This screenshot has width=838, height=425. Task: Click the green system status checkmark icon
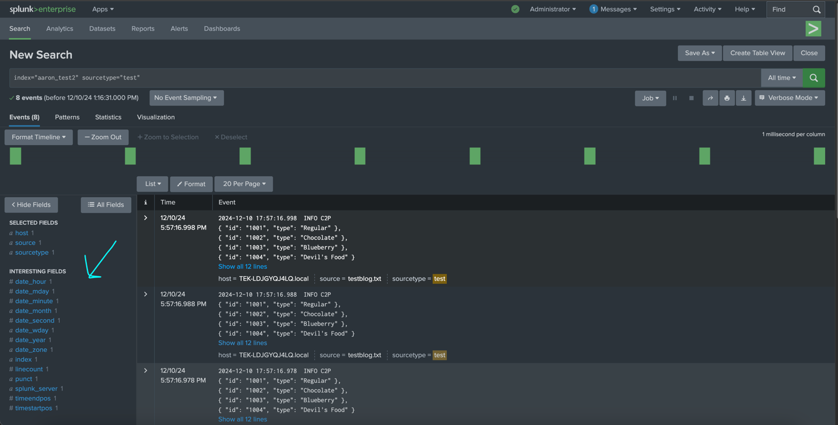[515, 9]
